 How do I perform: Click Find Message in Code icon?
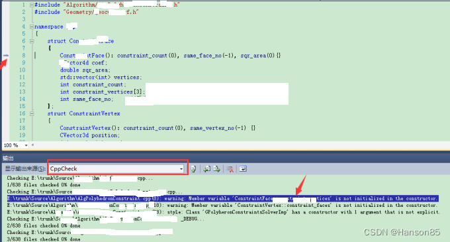194,169
